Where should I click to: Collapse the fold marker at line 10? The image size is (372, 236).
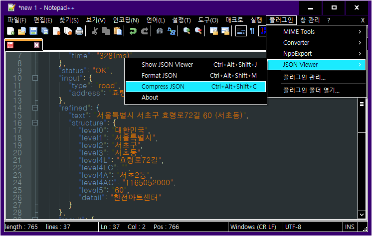pos(35,78)
